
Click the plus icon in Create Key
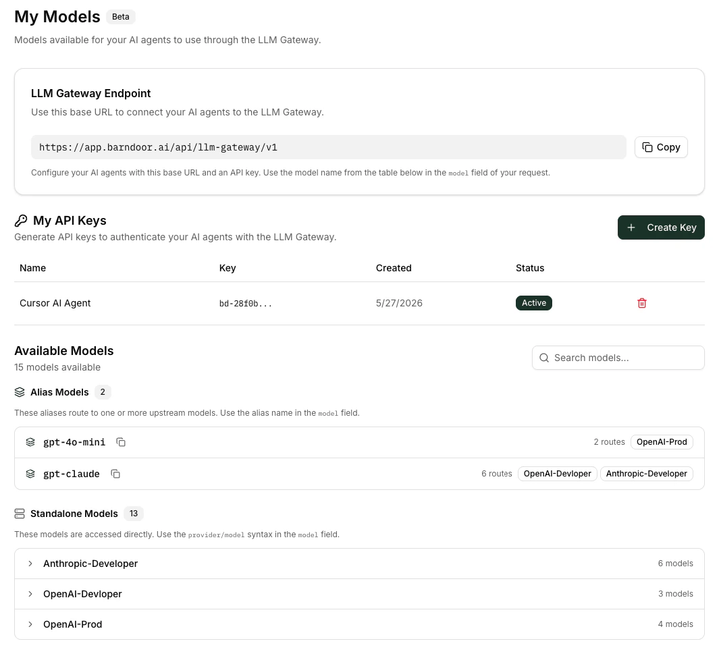click(631, 227)
